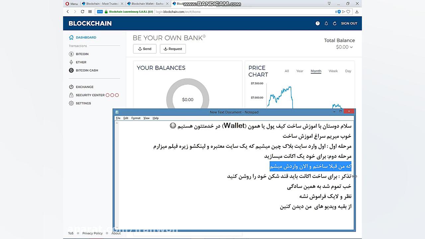Click the Ether diamond icon
The image size is (425, 239).
point(71,62)
